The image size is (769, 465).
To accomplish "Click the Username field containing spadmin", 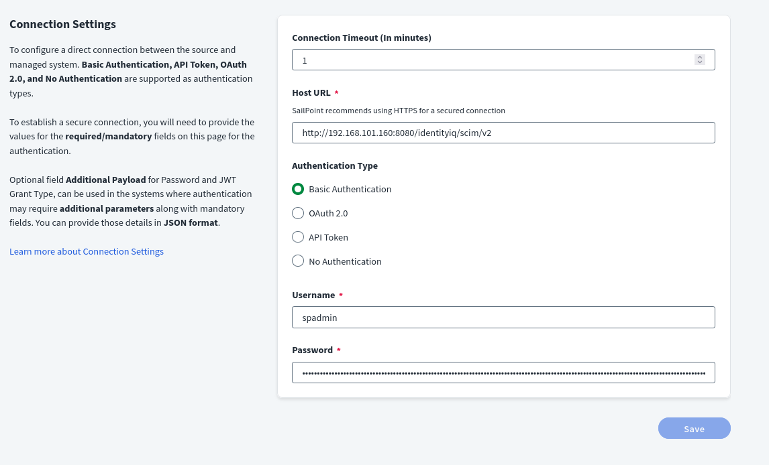I will pyautogui.click(x=503, y=318).
